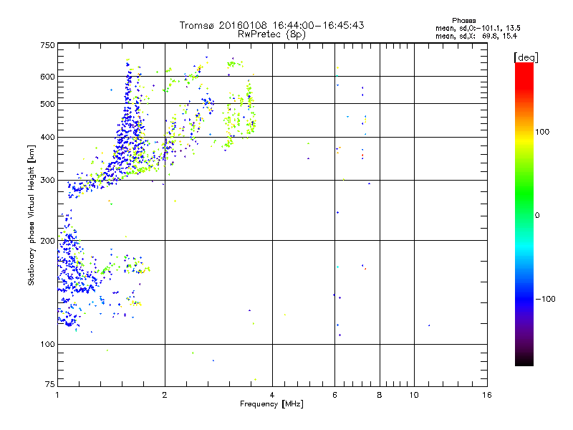Click the 'Phases' header text
Screen dimensions: 573x430
coord(463,21)
